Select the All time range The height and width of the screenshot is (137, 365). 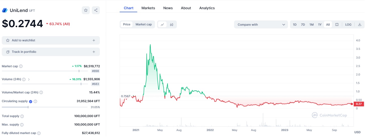(x=328, y=24)
